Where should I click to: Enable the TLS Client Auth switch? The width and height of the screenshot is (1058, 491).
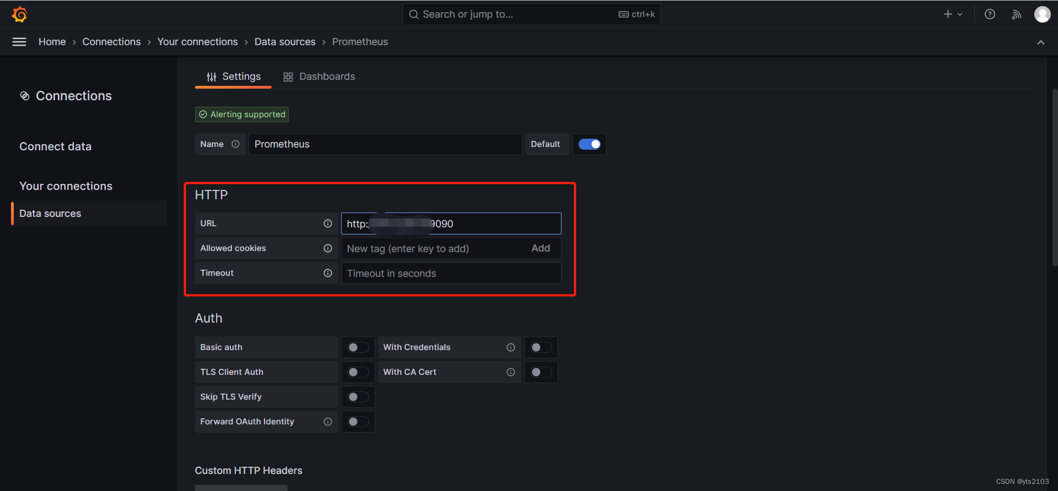click(x=358, y=372)
